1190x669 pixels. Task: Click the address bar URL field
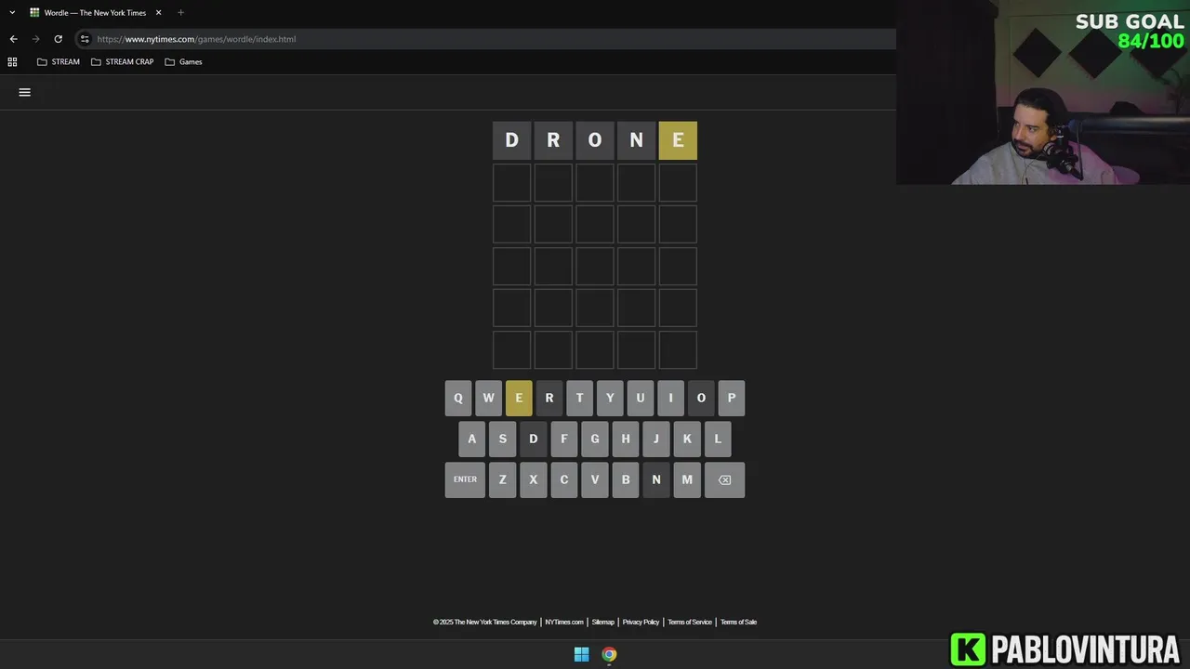(483, 39)
